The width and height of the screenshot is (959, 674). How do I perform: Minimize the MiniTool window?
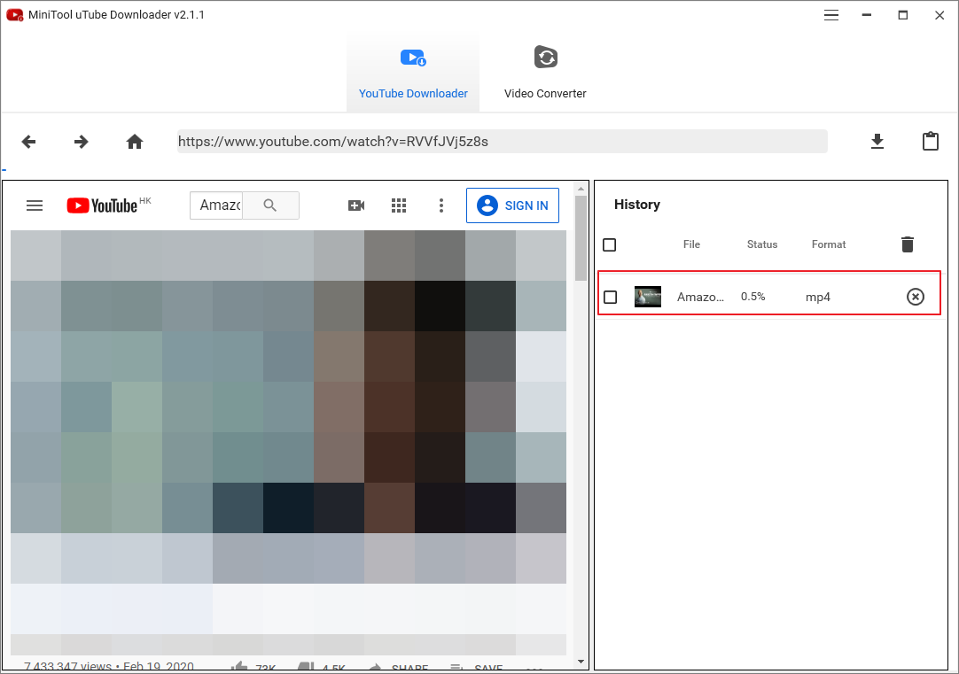tap(867, 15)
